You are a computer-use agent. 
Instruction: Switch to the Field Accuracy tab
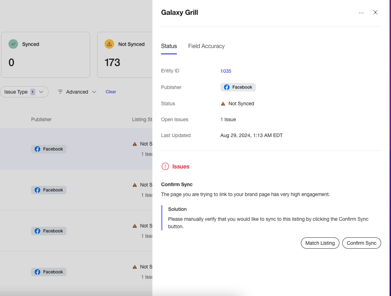tap(206, 46)
